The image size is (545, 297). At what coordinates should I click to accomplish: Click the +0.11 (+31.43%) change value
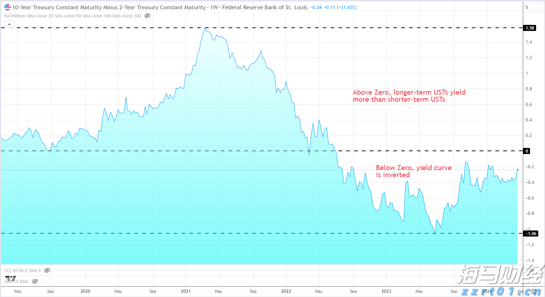(x=340, y=7)
